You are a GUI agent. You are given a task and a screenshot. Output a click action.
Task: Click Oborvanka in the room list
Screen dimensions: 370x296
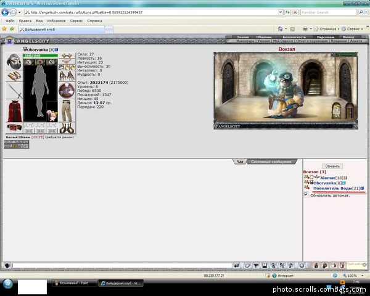[324, 183]
